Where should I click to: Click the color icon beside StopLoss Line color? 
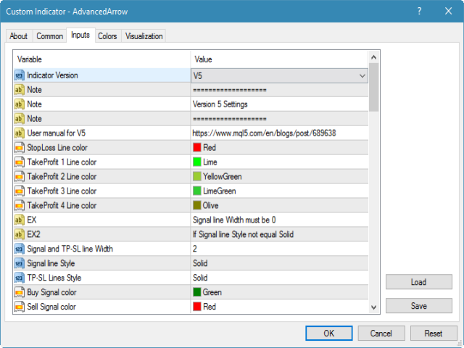[x=19, y=148]
